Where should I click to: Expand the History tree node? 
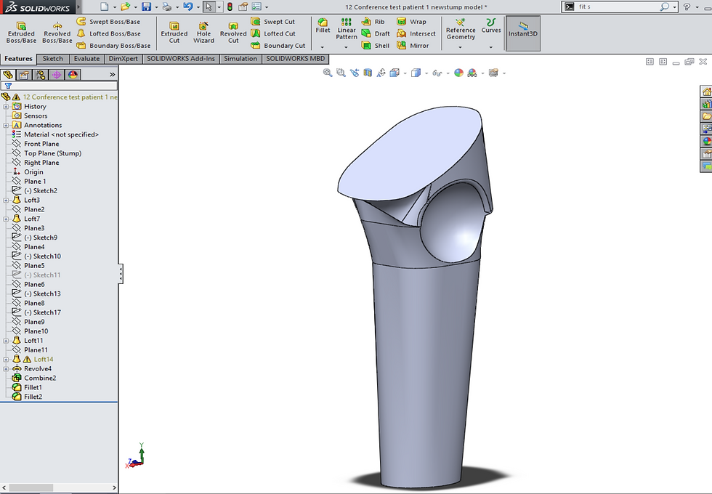click(6, 107)
